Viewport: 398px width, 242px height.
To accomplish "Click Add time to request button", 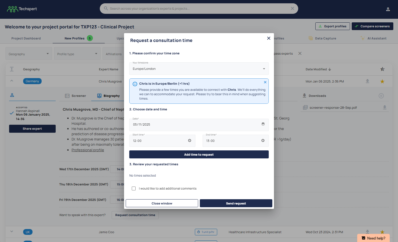I will coord(199,155).
